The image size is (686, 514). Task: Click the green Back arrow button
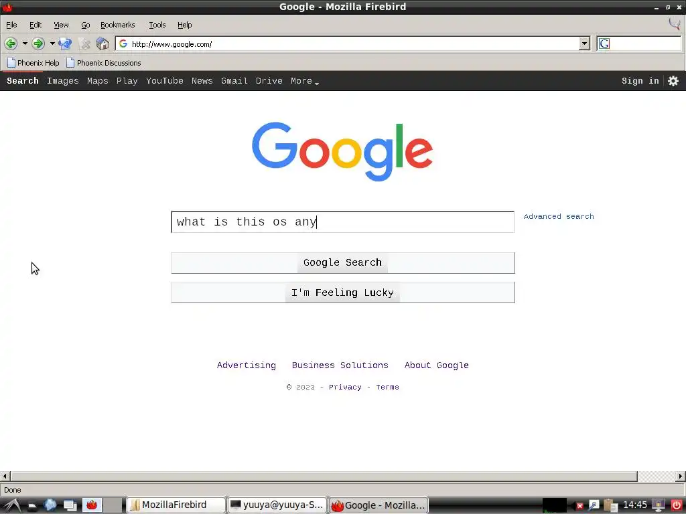(x=11, y=44)
